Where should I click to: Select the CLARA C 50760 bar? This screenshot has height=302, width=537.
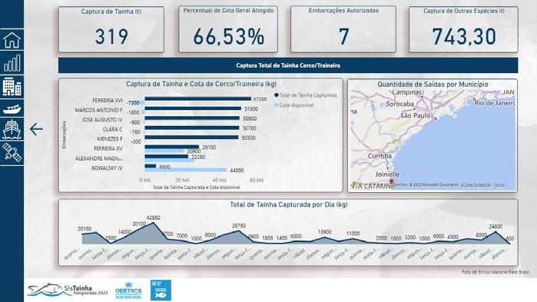192,128
